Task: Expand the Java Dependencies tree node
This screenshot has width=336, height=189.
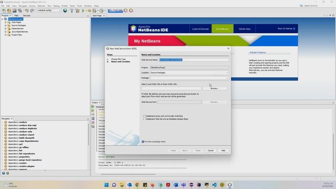Action: [6, 31]
